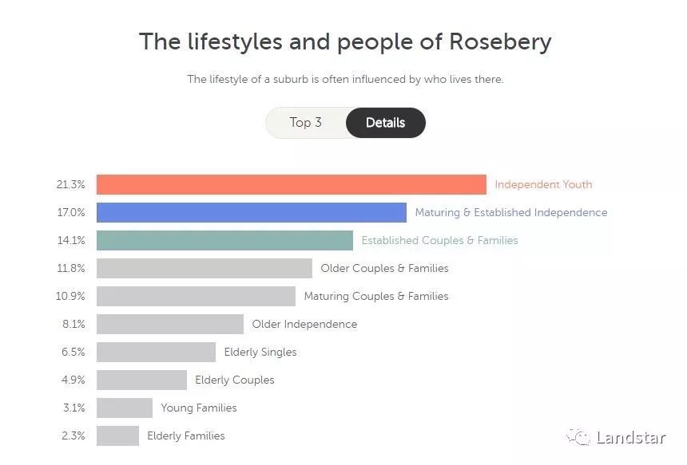Click the Landstar watermark text
687x465 pixels.
point(630,437)
